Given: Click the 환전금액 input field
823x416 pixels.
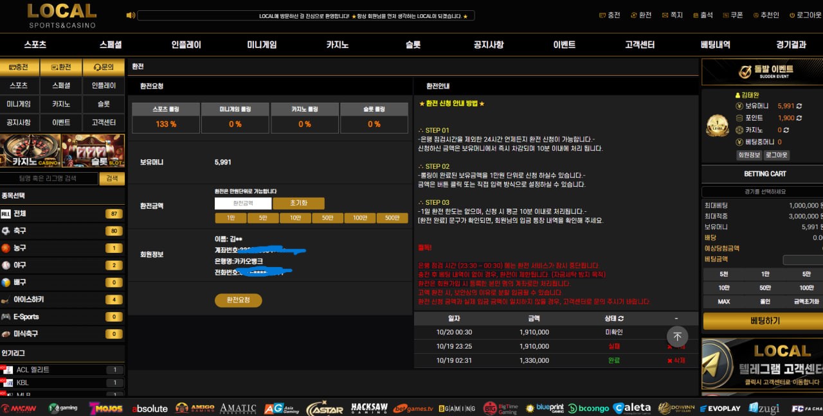Looking at the screenshot, I should pos(243,204).
